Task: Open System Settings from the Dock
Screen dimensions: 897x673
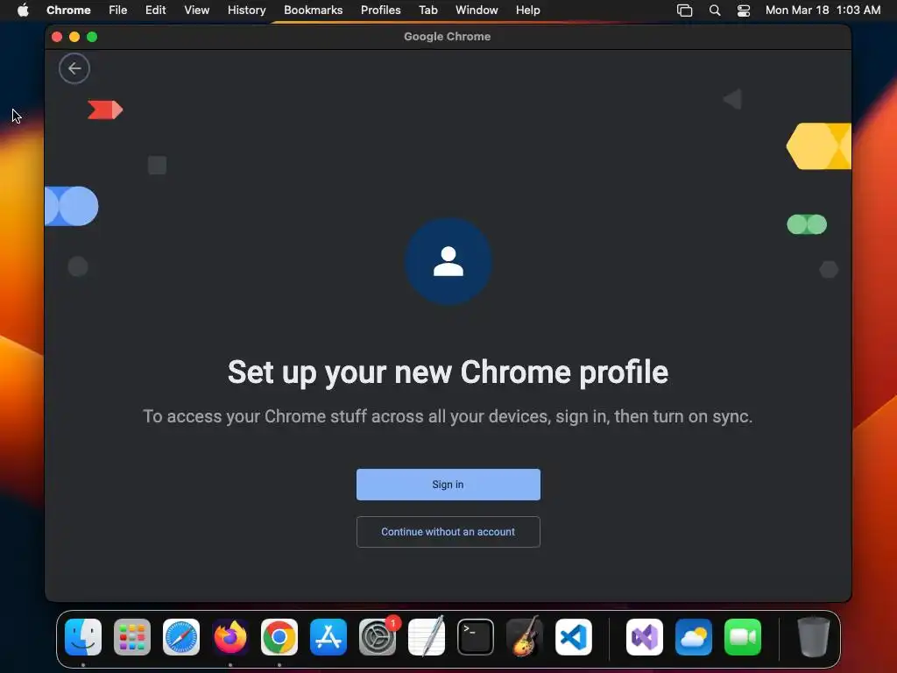Action: tap(378, 637)
